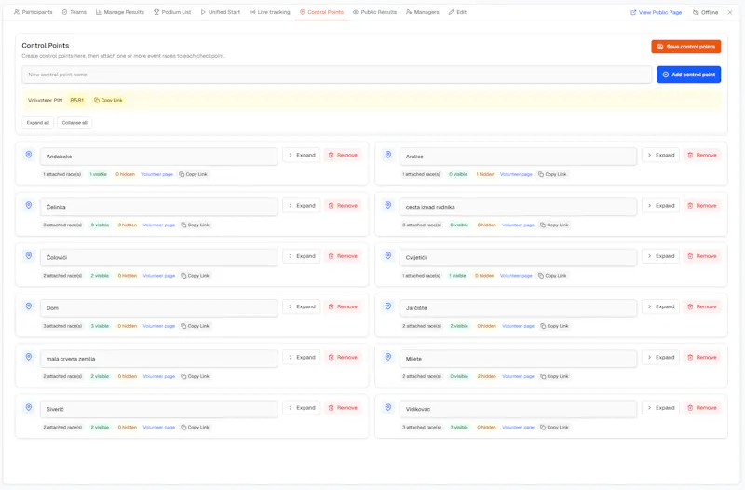
Task: Focus the New control point name field
Action: coord(336,75)
